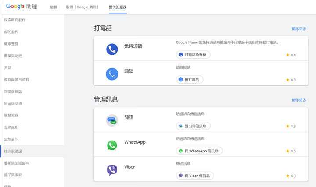
Task: Click the Google 助理 logo
Action: (x=22, y=7)
